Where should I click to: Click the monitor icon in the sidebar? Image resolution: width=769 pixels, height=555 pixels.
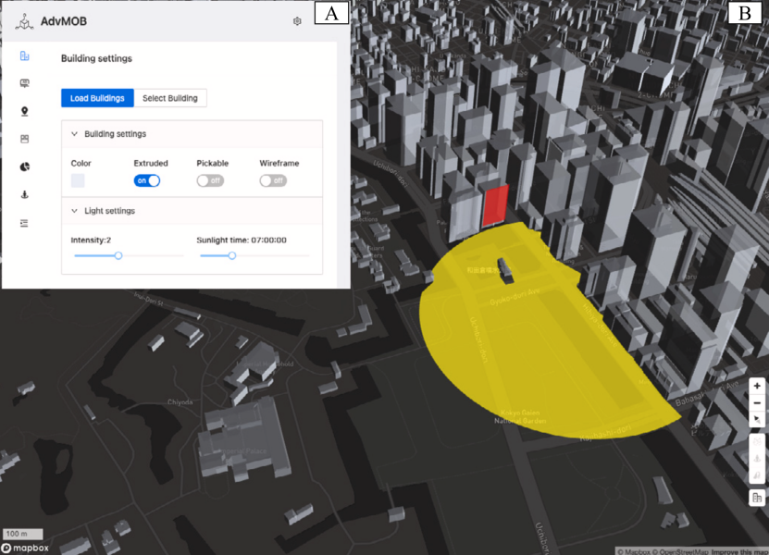pyautogui.click(x=24, y=83)
